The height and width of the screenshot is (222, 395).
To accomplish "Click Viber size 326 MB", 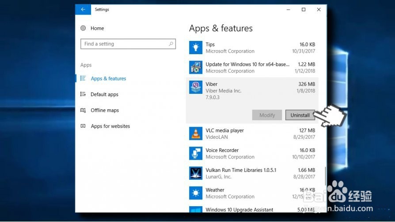I will tap(307, 84).
